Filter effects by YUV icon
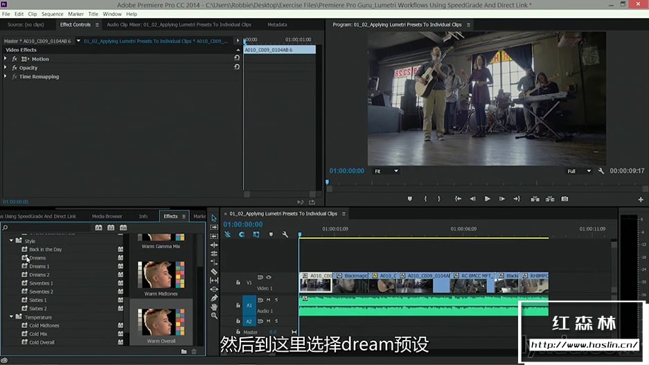This screenshot has height=365, width=649. coord(123,228)
